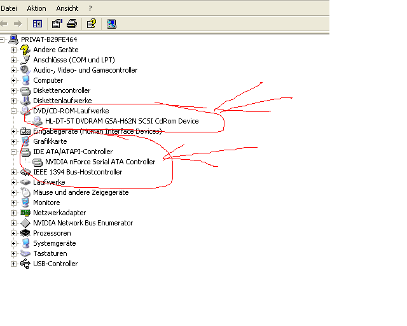The width and height of the screenshot is (407, 326).
Task: Click the Print toolbar icon
Action: pos(72,24)
